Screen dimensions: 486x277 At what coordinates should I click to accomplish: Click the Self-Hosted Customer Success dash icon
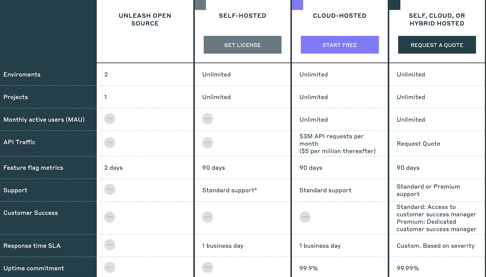[x=208, y=217]
